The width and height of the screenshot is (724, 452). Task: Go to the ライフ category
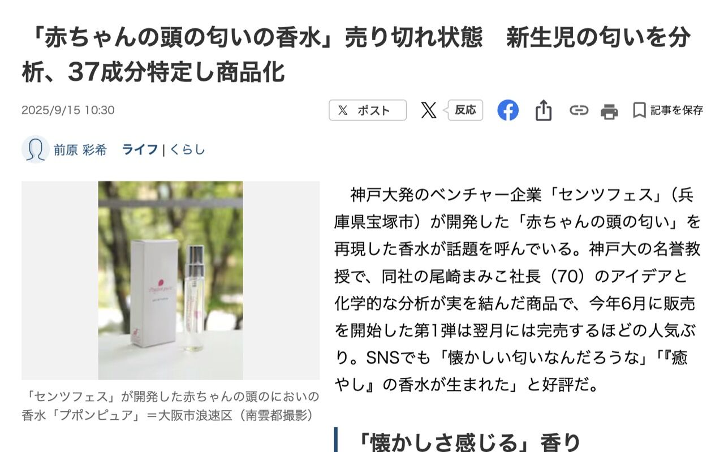click(x=140, y=150)
